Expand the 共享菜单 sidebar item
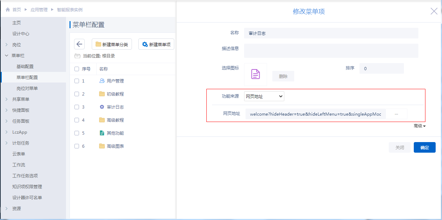This screenshot has width=442, height=220. click(x=21, y=99)
